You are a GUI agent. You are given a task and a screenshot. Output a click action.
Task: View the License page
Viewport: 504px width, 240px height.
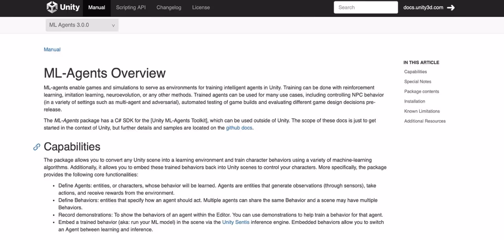[x=201, y=7]
